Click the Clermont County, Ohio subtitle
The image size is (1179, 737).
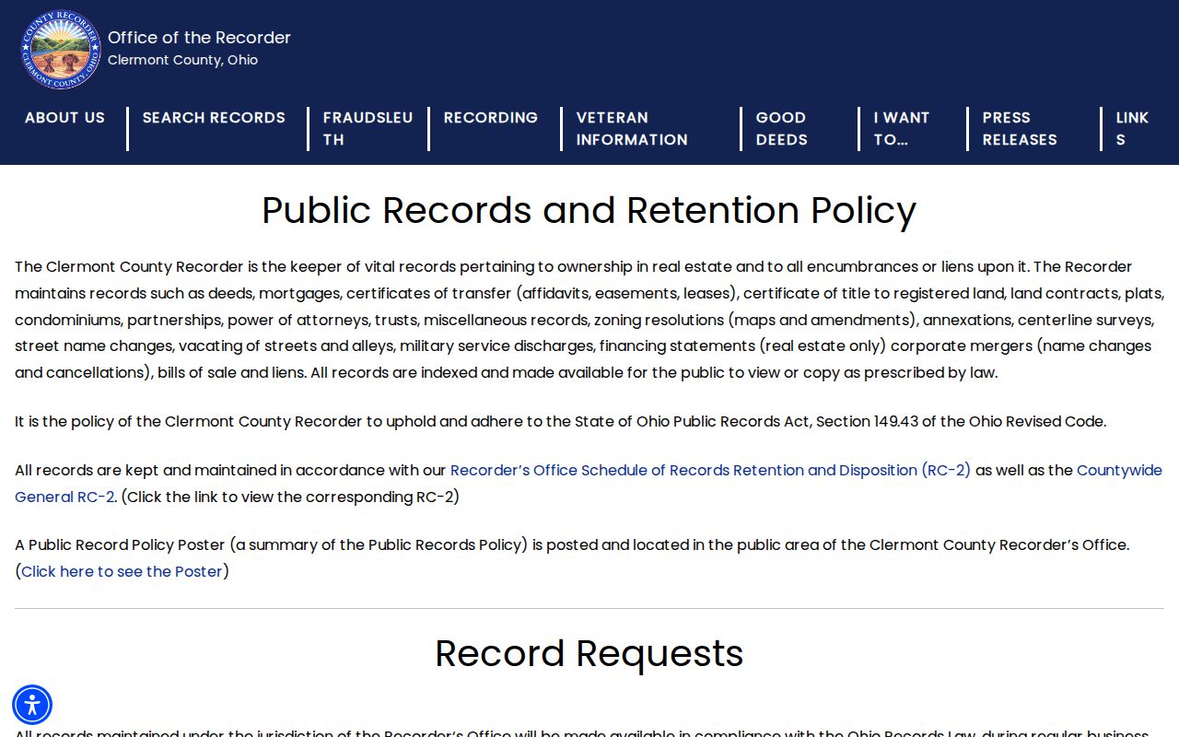(x=182, y=60)
